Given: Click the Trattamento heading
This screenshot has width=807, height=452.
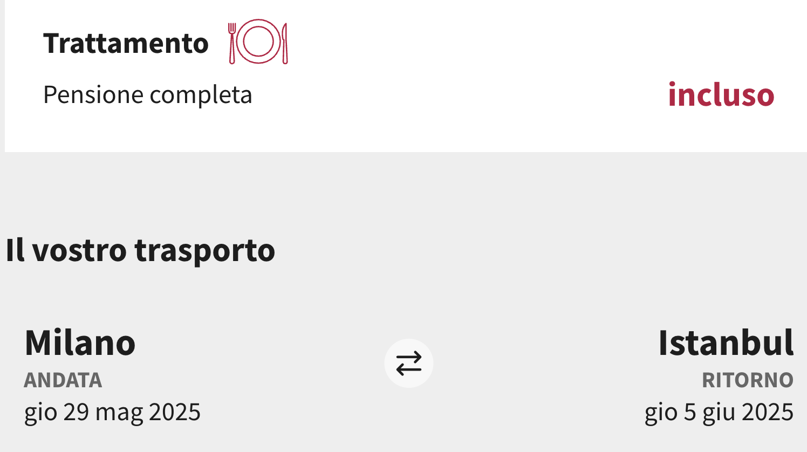Looking at the screenshot, I should 126,43.
